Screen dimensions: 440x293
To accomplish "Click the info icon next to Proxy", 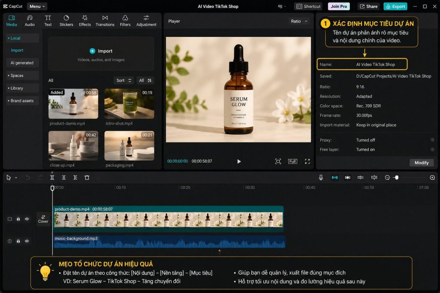I will tap(432, 140).
